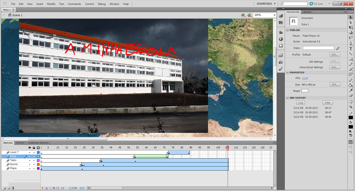
Task: Click Edit button next to document Size
Action: tap(334, 84)
